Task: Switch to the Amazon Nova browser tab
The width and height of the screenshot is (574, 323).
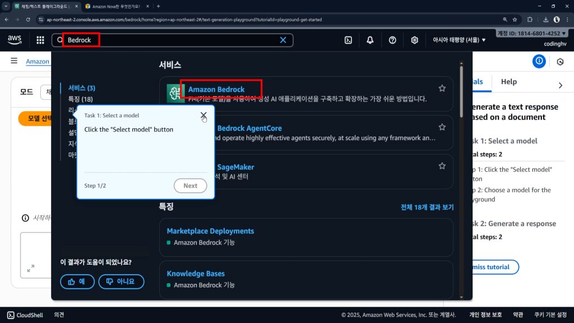Action: coord(116,6)
